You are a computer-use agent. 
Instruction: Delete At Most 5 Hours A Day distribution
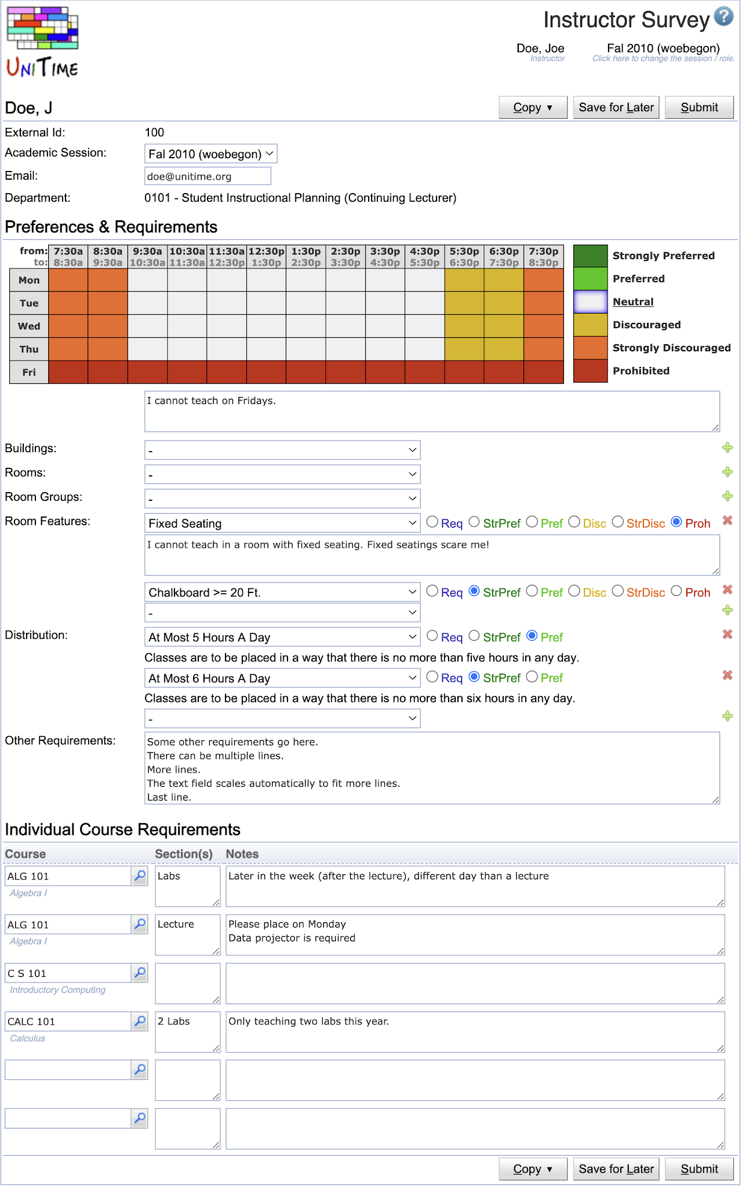coord(728,634)
